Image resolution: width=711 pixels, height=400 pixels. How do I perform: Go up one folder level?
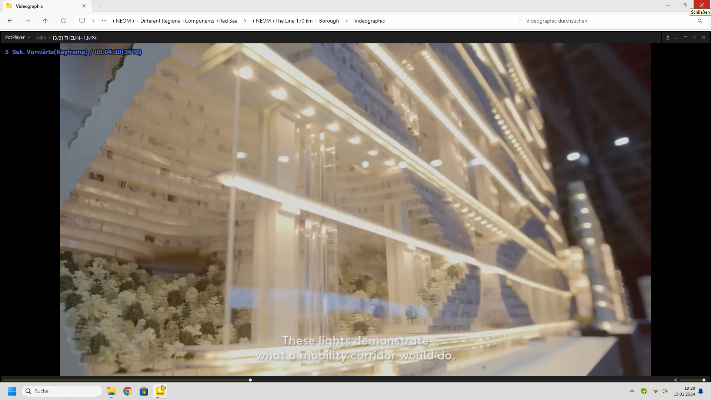click(46, 21)
